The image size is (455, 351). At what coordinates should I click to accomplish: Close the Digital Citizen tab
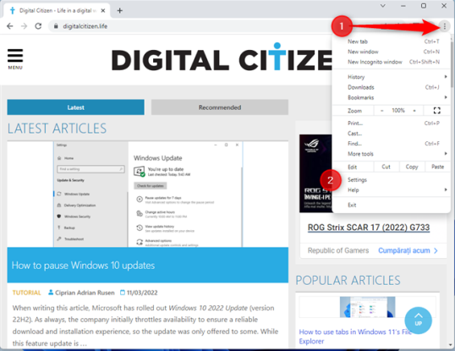click(x=103, y=11)
